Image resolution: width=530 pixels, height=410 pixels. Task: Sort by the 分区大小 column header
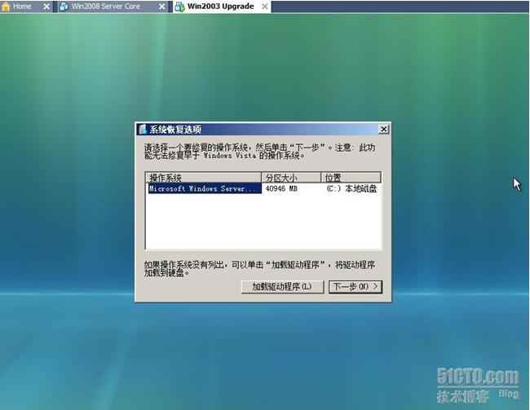291,178
